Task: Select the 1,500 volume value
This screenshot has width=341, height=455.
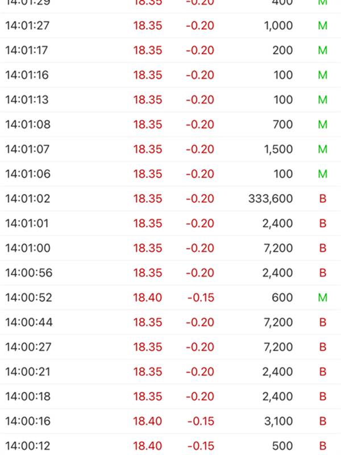Action: [x=278, y=149]
